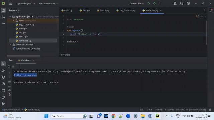Start debugging with the bug icon
The image size is (214, 120).
(154, 3)
